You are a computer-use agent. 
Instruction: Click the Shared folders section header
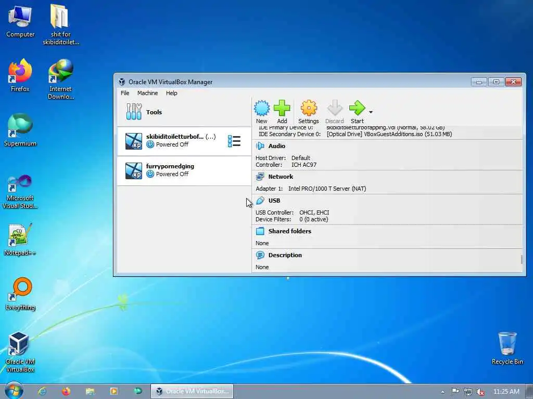(x=289, y=231)
